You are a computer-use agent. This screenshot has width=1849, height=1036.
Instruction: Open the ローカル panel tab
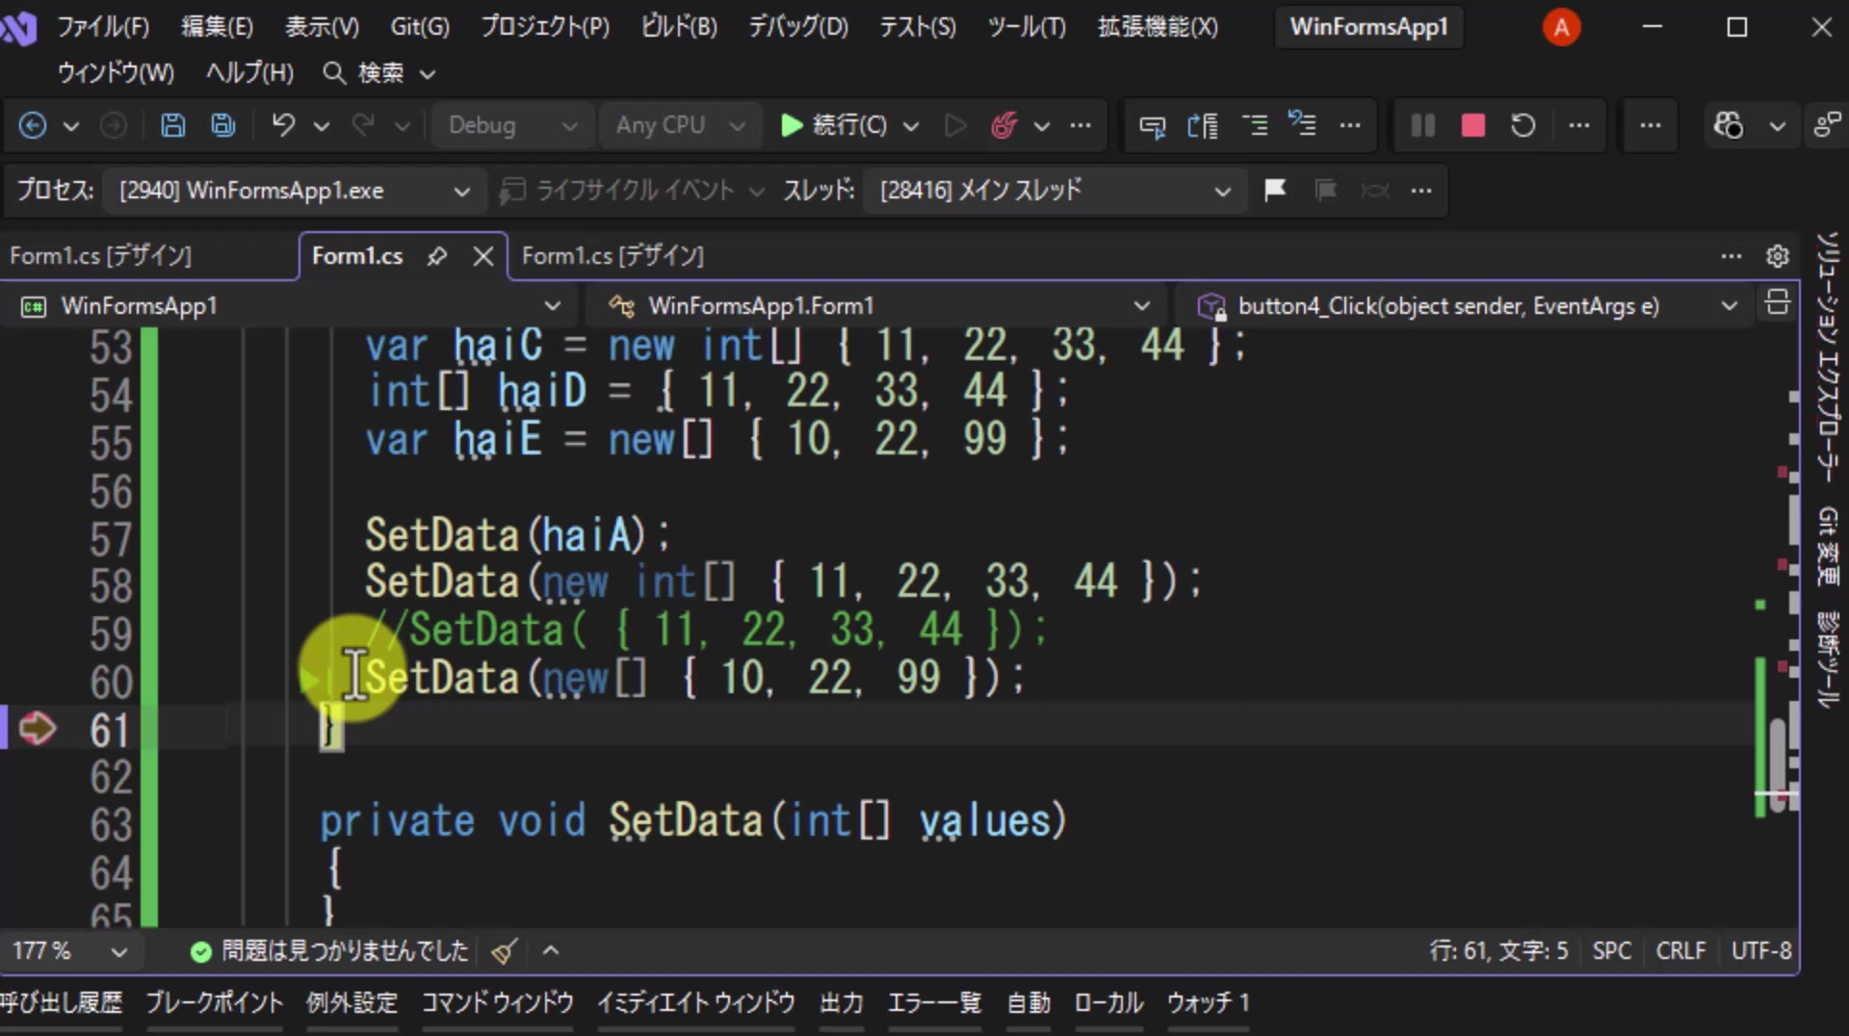pos(1108,1003)
